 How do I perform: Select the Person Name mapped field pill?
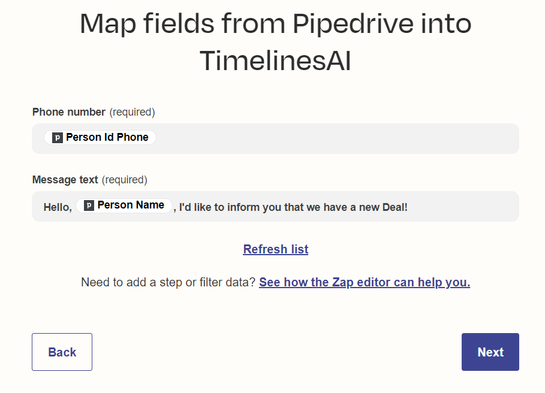coord(131,205)
